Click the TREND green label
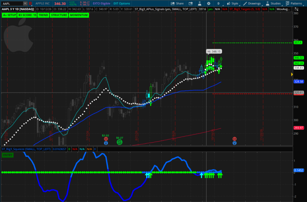Screen dimensions: 307x202 pyautogui.click(x=43, y=15)
